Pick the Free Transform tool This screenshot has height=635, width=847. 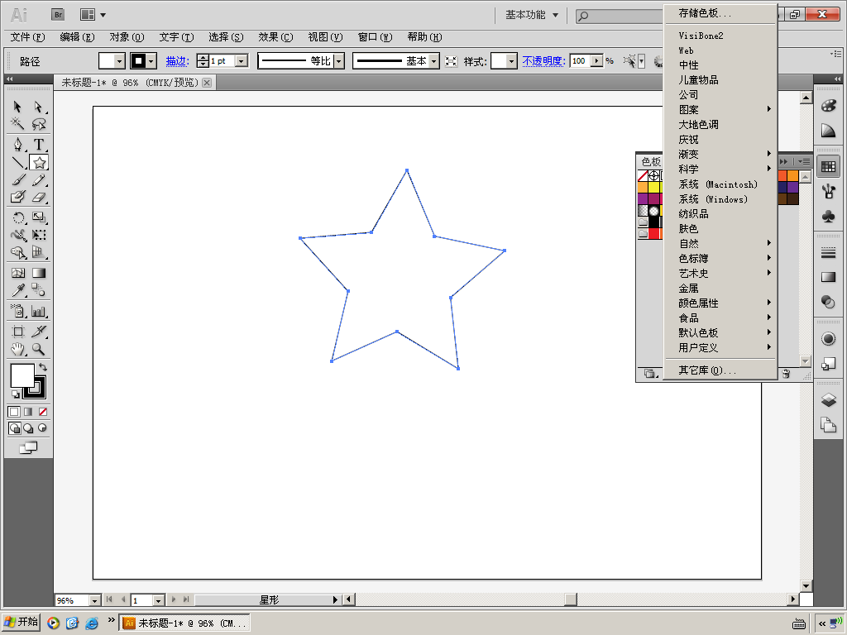[38, 235]
